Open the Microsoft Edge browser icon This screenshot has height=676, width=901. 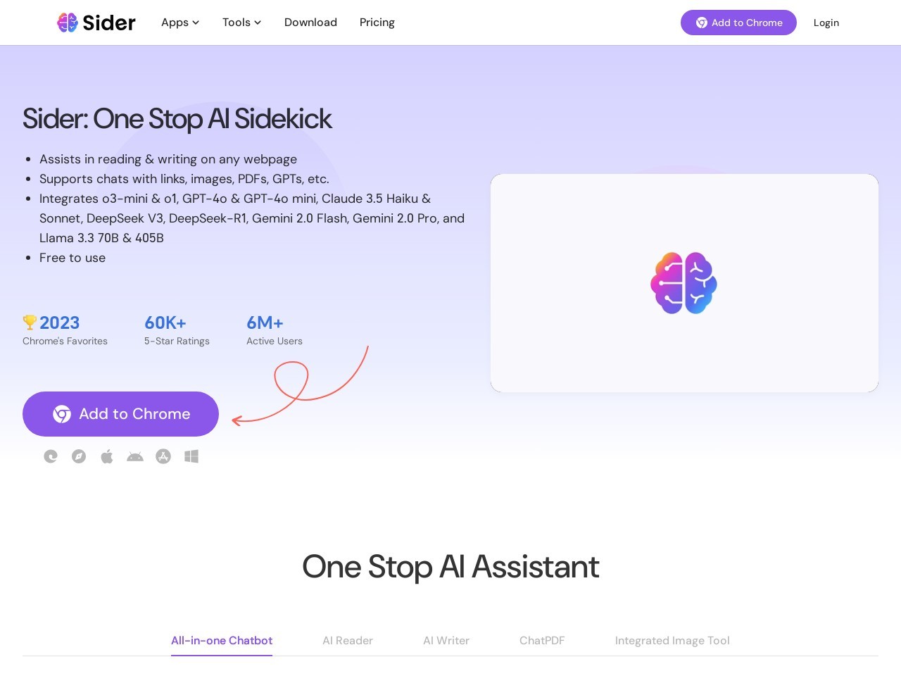[51, 456]
